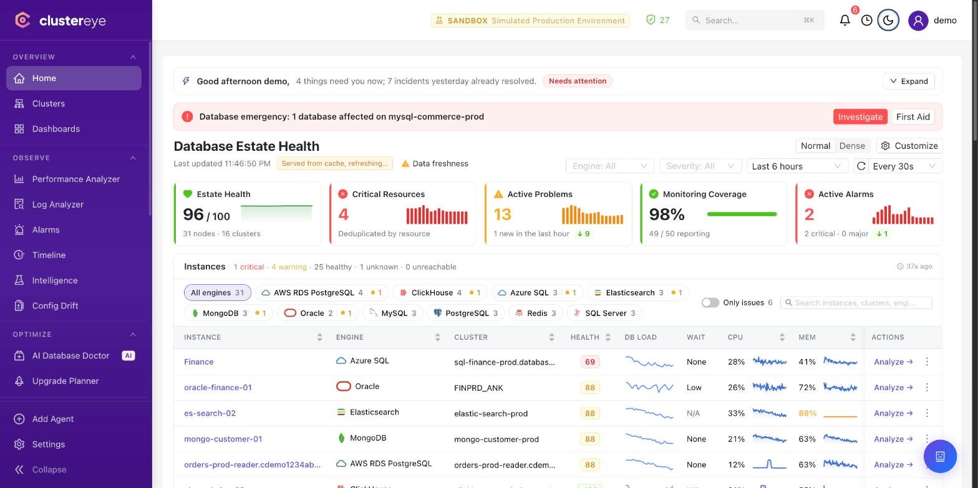Screen dimensions: 978x488
Task: Open row actions menu for es-search-02
Action: 927,413
